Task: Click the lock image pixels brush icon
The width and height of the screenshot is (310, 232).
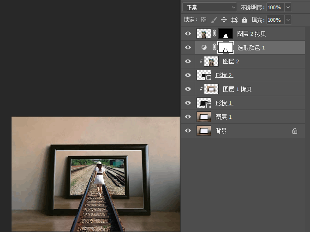Action: 214,20
